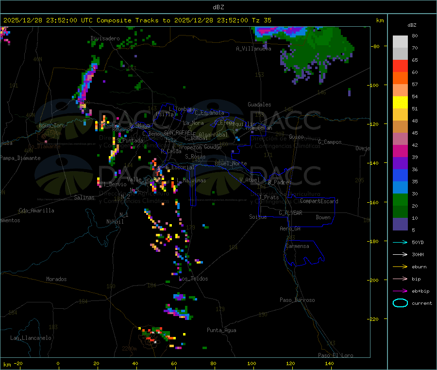437x370 pixels.
Task: Click the 0 km x-axis tick label
Action: point(58,363)
